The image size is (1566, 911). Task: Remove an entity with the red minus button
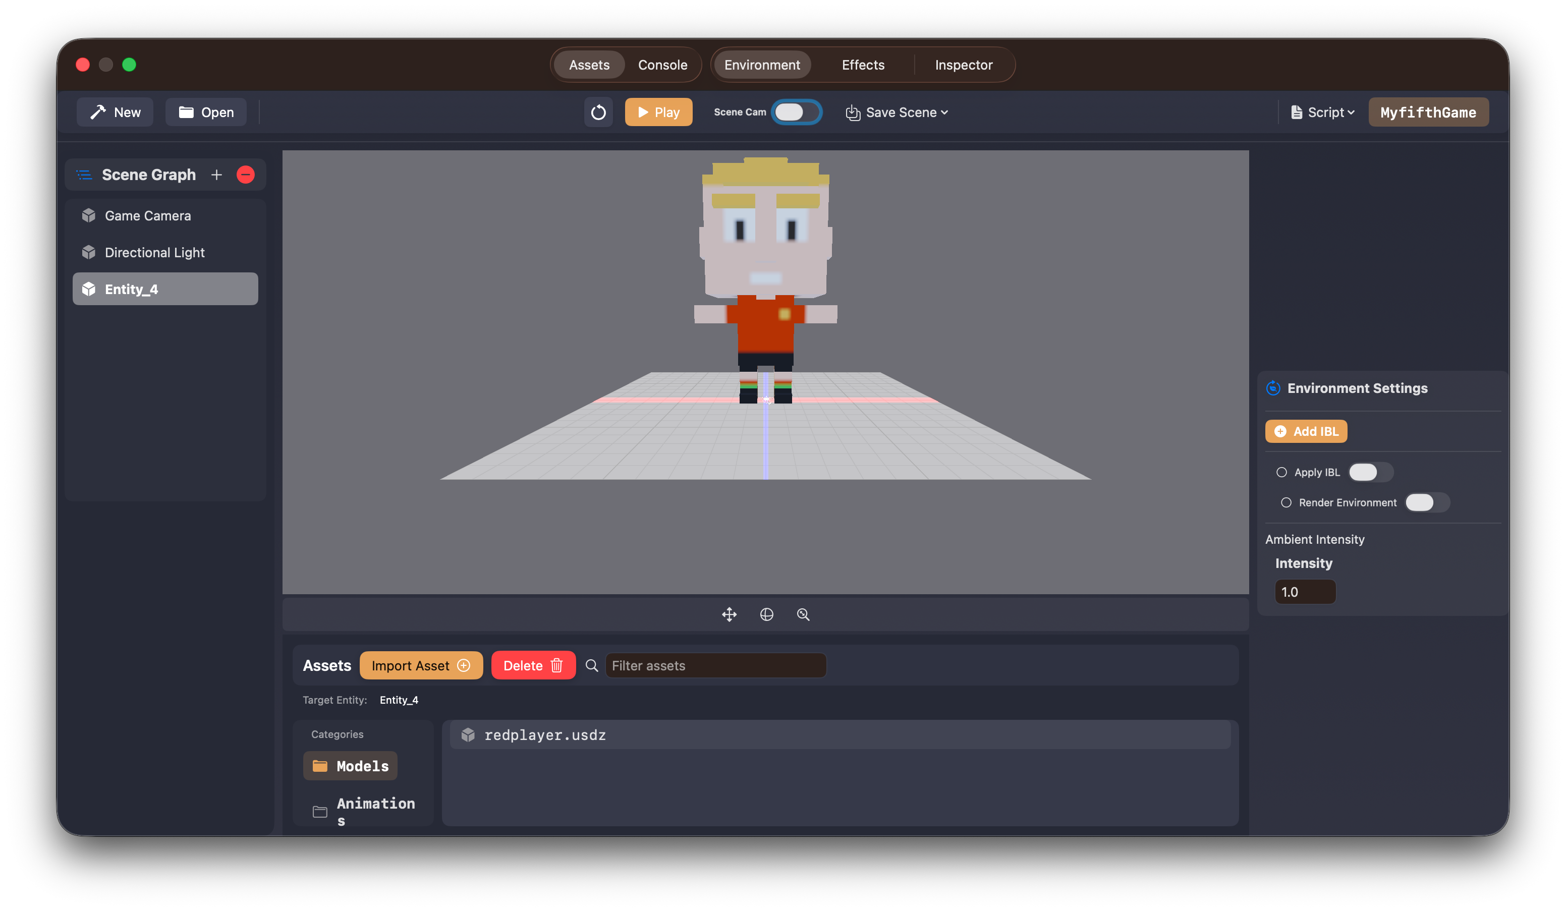(x=246, y=175)
